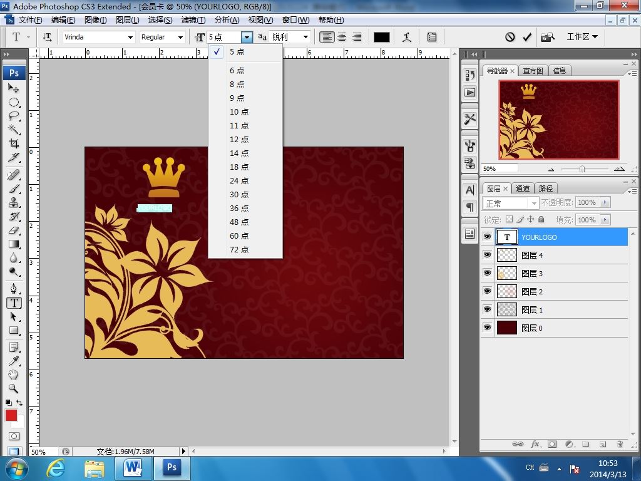
Task: Toggle left align text
Action: tap(326, 37)
